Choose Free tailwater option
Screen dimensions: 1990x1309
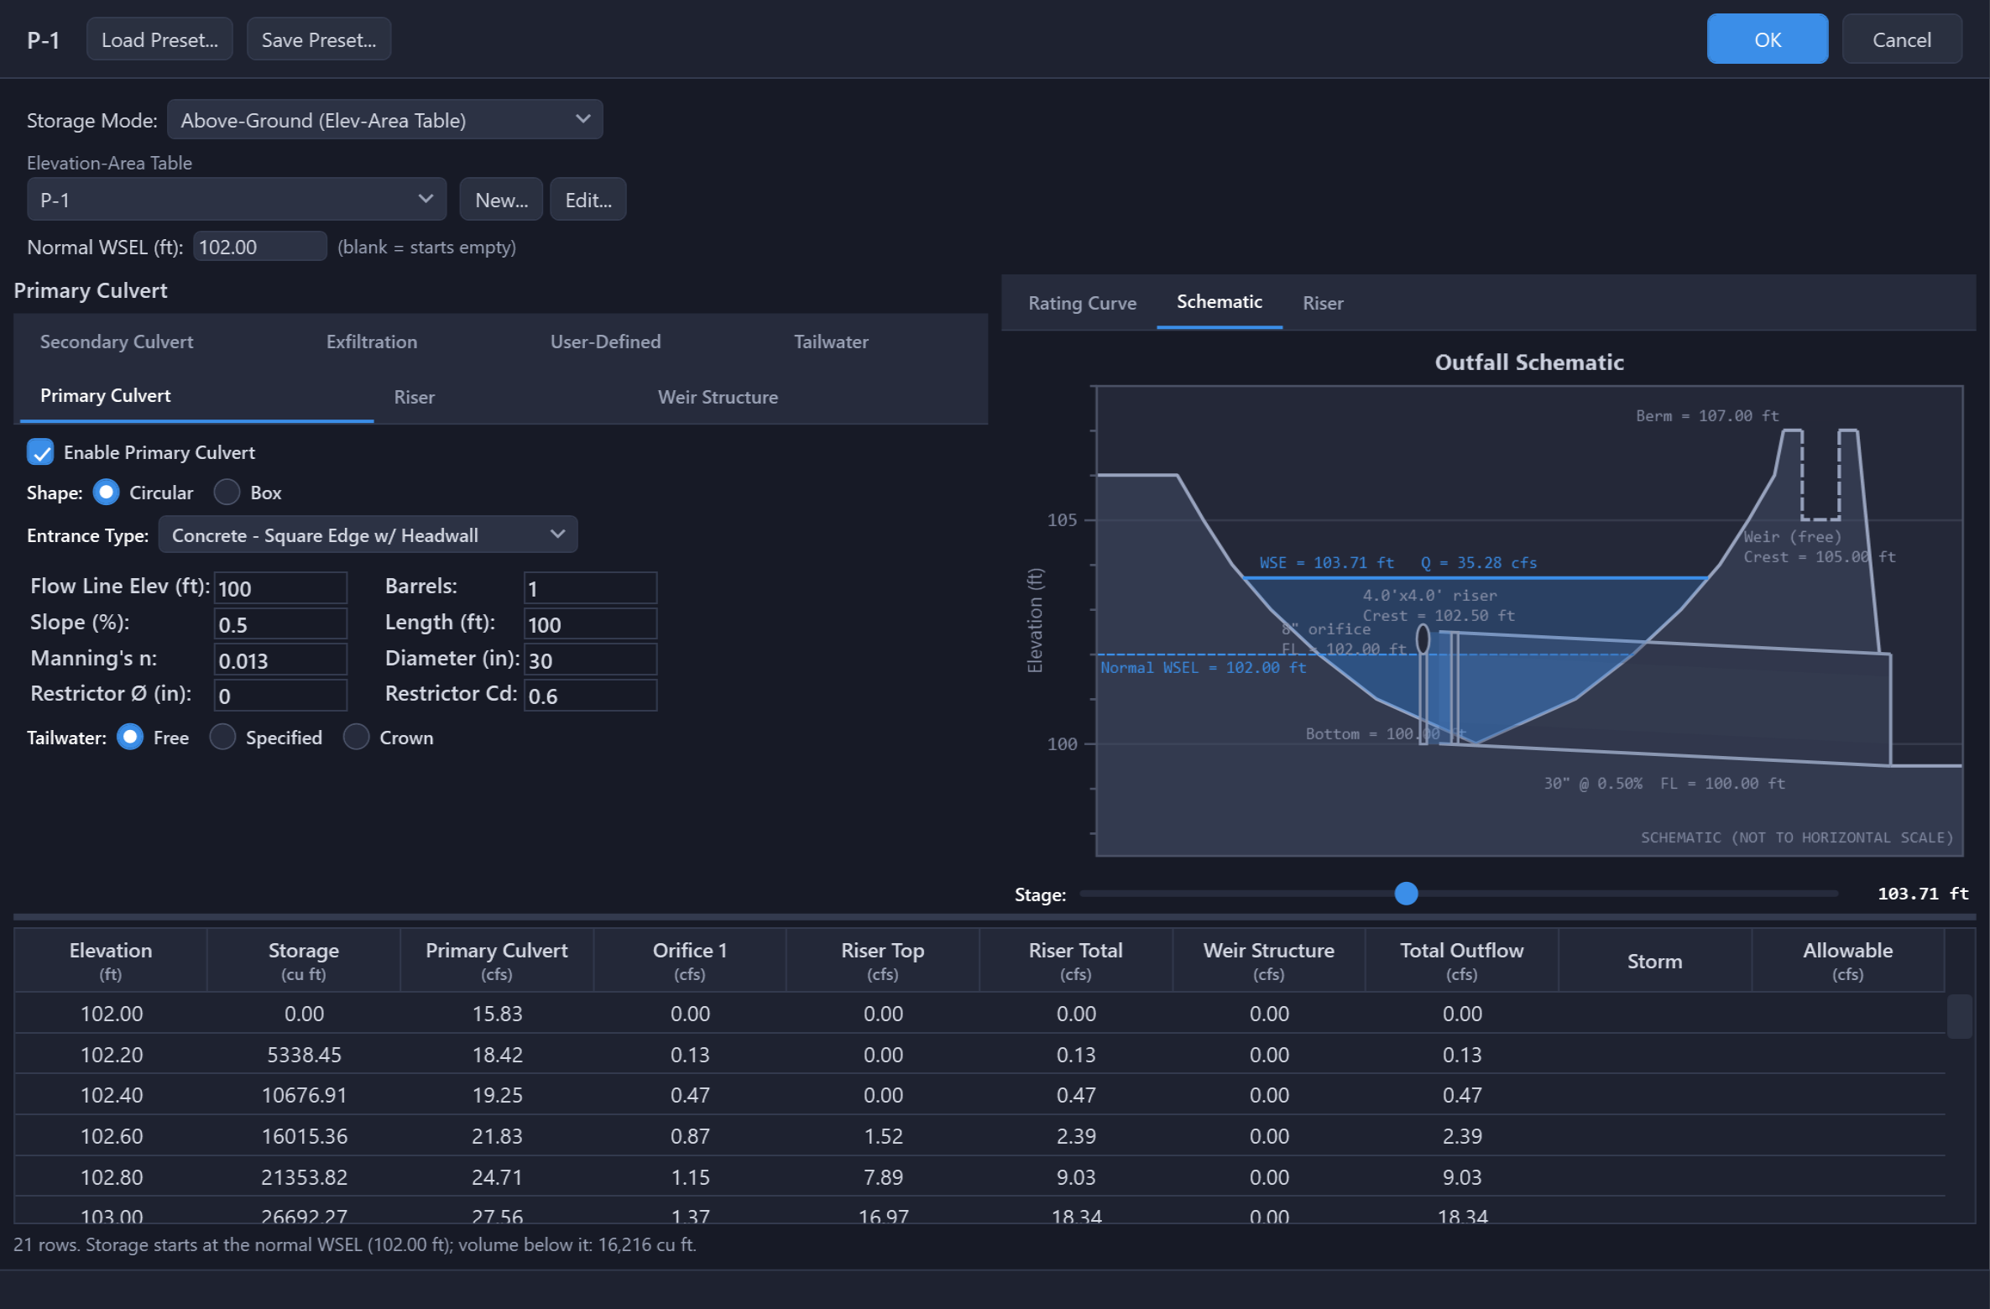coord(130,738)
